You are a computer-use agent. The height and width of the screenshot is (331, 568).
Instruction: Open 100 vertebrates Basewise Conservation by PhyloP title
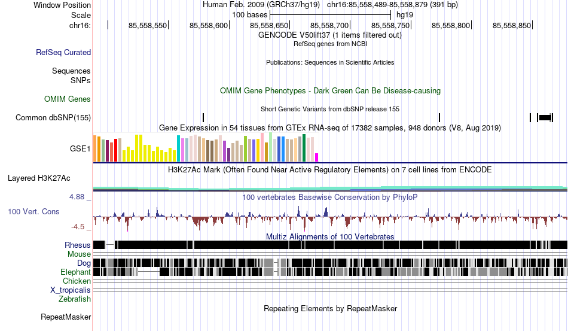pos(330,197)
